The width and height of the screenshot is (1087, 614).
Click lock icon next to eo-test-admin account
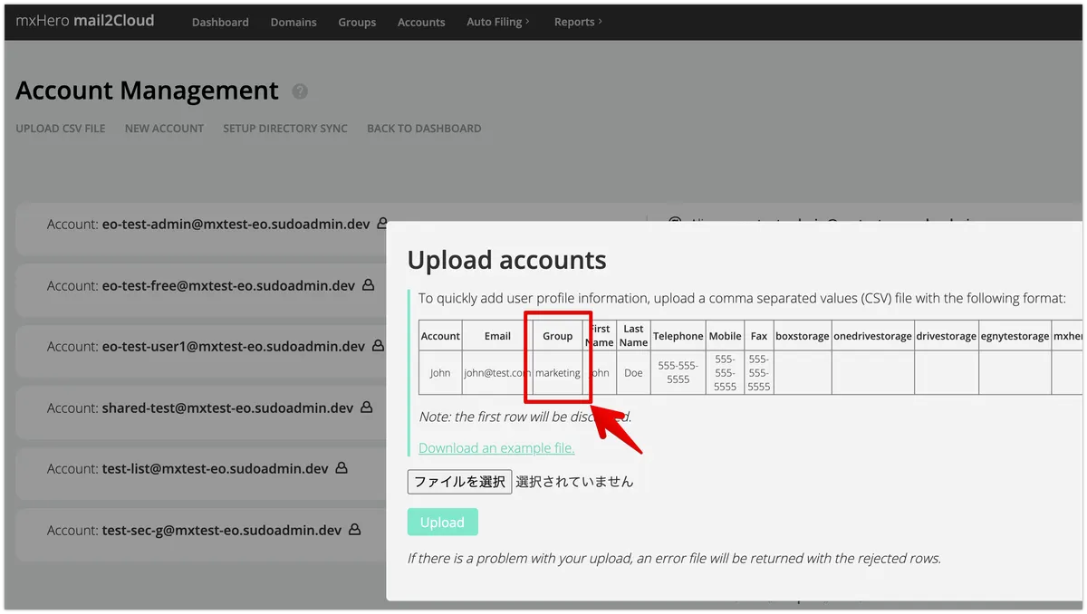382,224
